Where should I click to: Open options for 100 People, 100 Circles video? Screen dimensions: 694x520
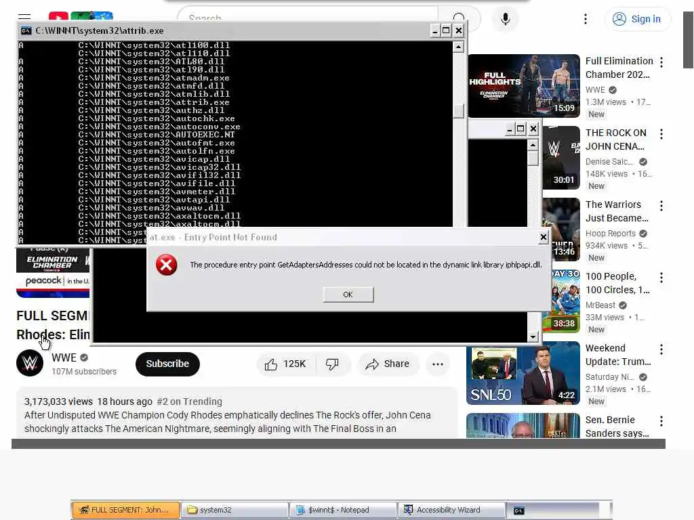click(661, 278)
